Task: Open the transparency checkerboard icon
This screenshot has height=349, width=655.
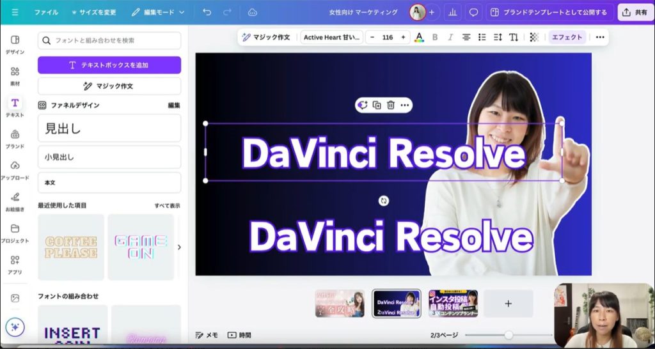Action: coord(534,37)
